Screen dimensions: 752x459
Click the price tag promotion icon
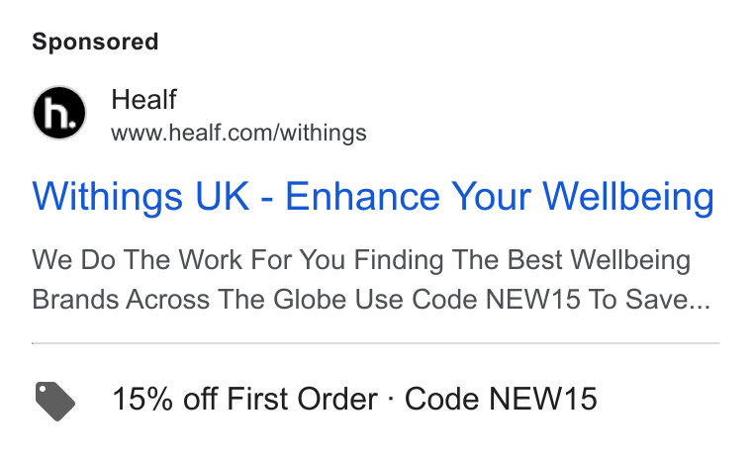click(55, 401)
